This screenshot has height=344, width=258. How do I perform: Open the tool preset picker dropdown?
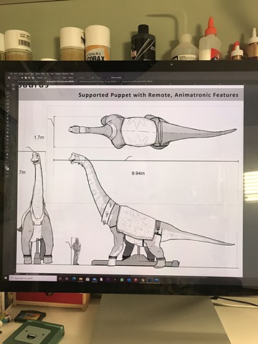[15, 77]
